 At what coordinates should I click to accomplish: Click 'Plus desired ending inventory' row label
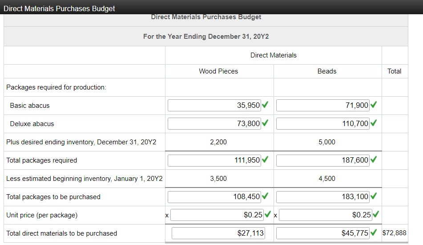[x=81, y=142]
